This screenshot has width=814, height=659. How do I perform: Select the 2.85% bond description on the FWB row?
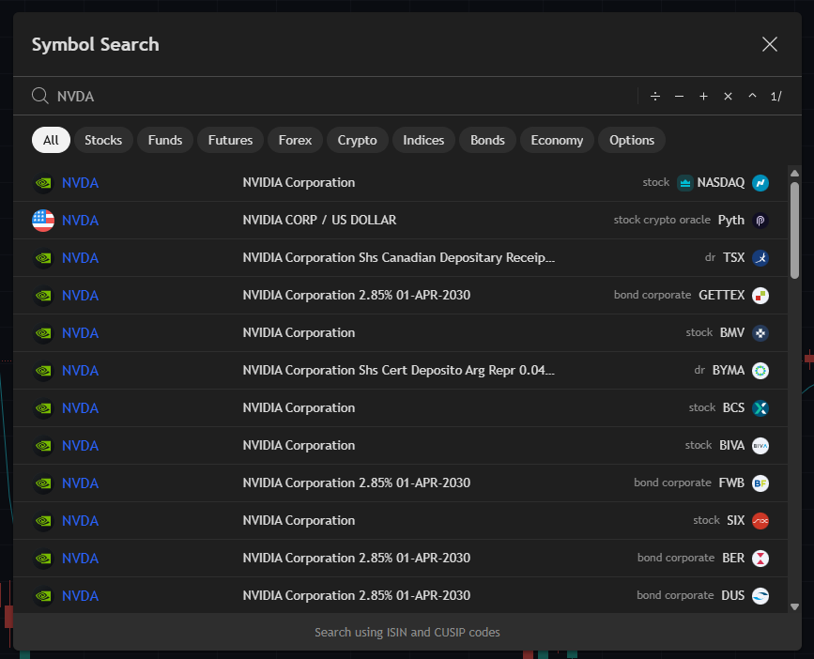(357, 483)
